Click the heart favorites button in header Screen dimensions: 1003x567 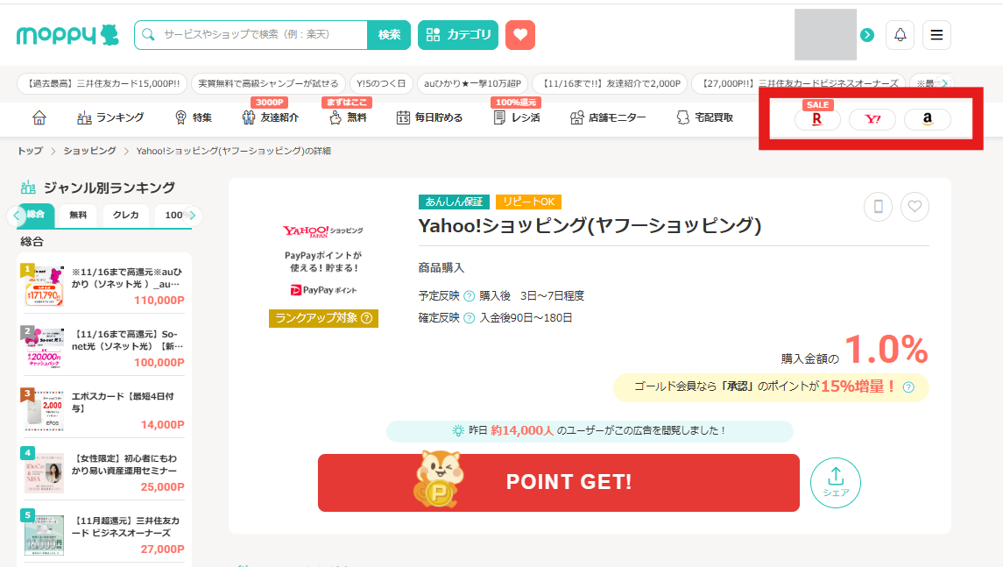tap(520, 35)
